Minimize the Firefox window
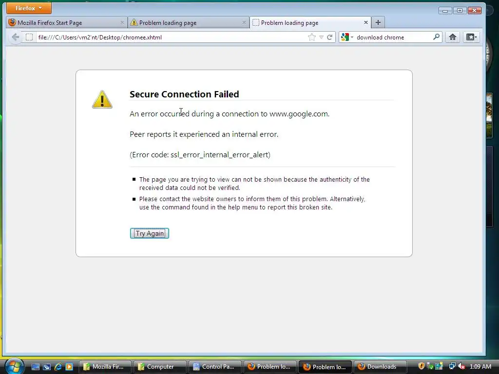The width and height of the screenshot is (499, 374). tap(445, 11)
